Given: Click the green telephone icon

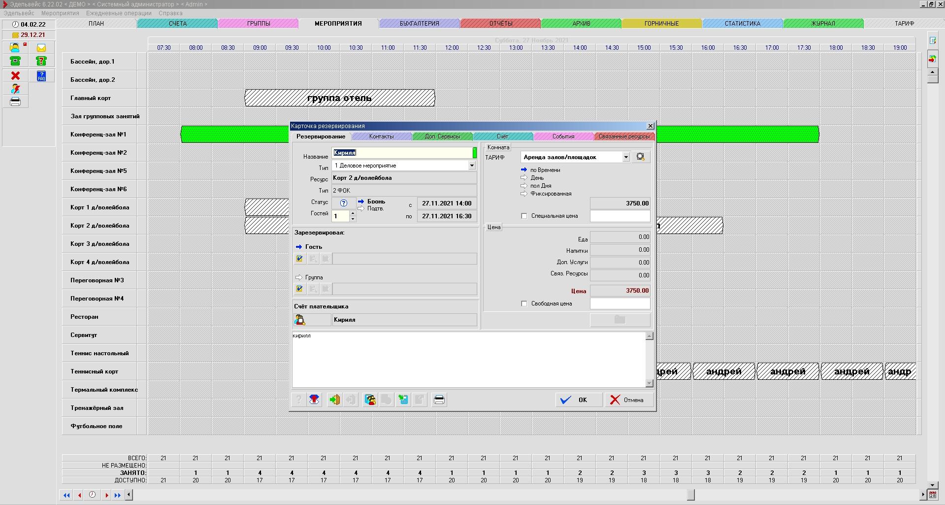Looking at the screenshot, I should [15, 61].
